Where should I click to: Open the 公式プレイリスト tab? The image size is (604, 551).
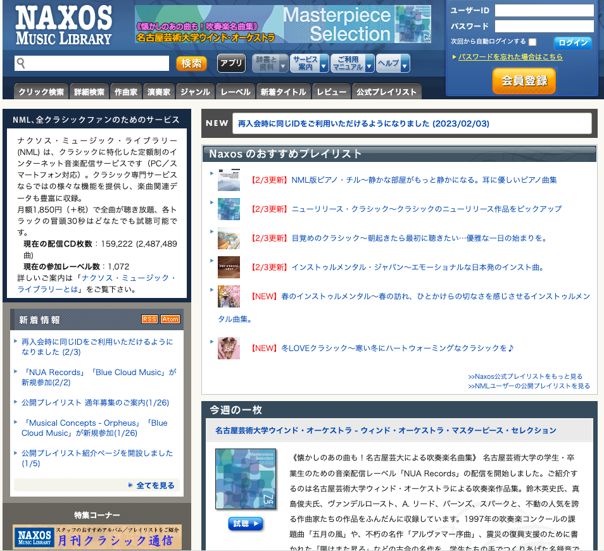(386, 92)
